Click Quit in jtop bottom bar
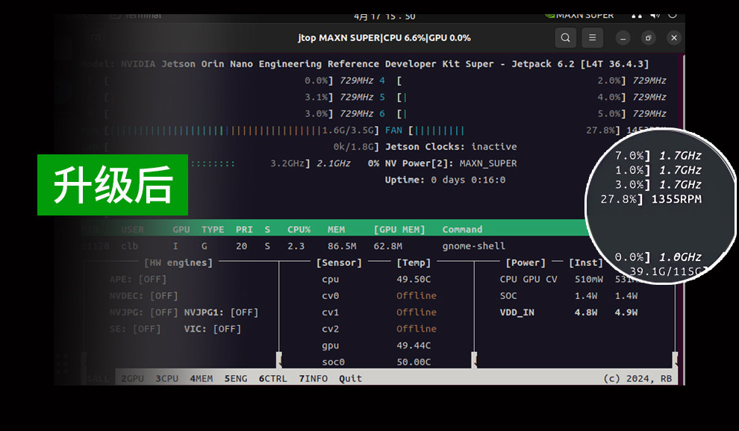The image size is (739, 431). click(x=350, y=378)
